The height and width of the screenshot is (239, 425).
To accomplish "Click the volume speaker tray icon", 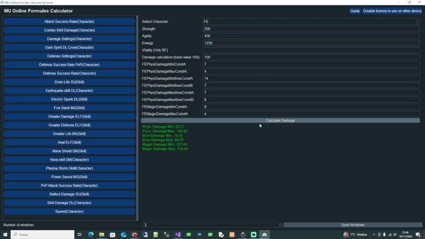I will click(x=395, y=235).
